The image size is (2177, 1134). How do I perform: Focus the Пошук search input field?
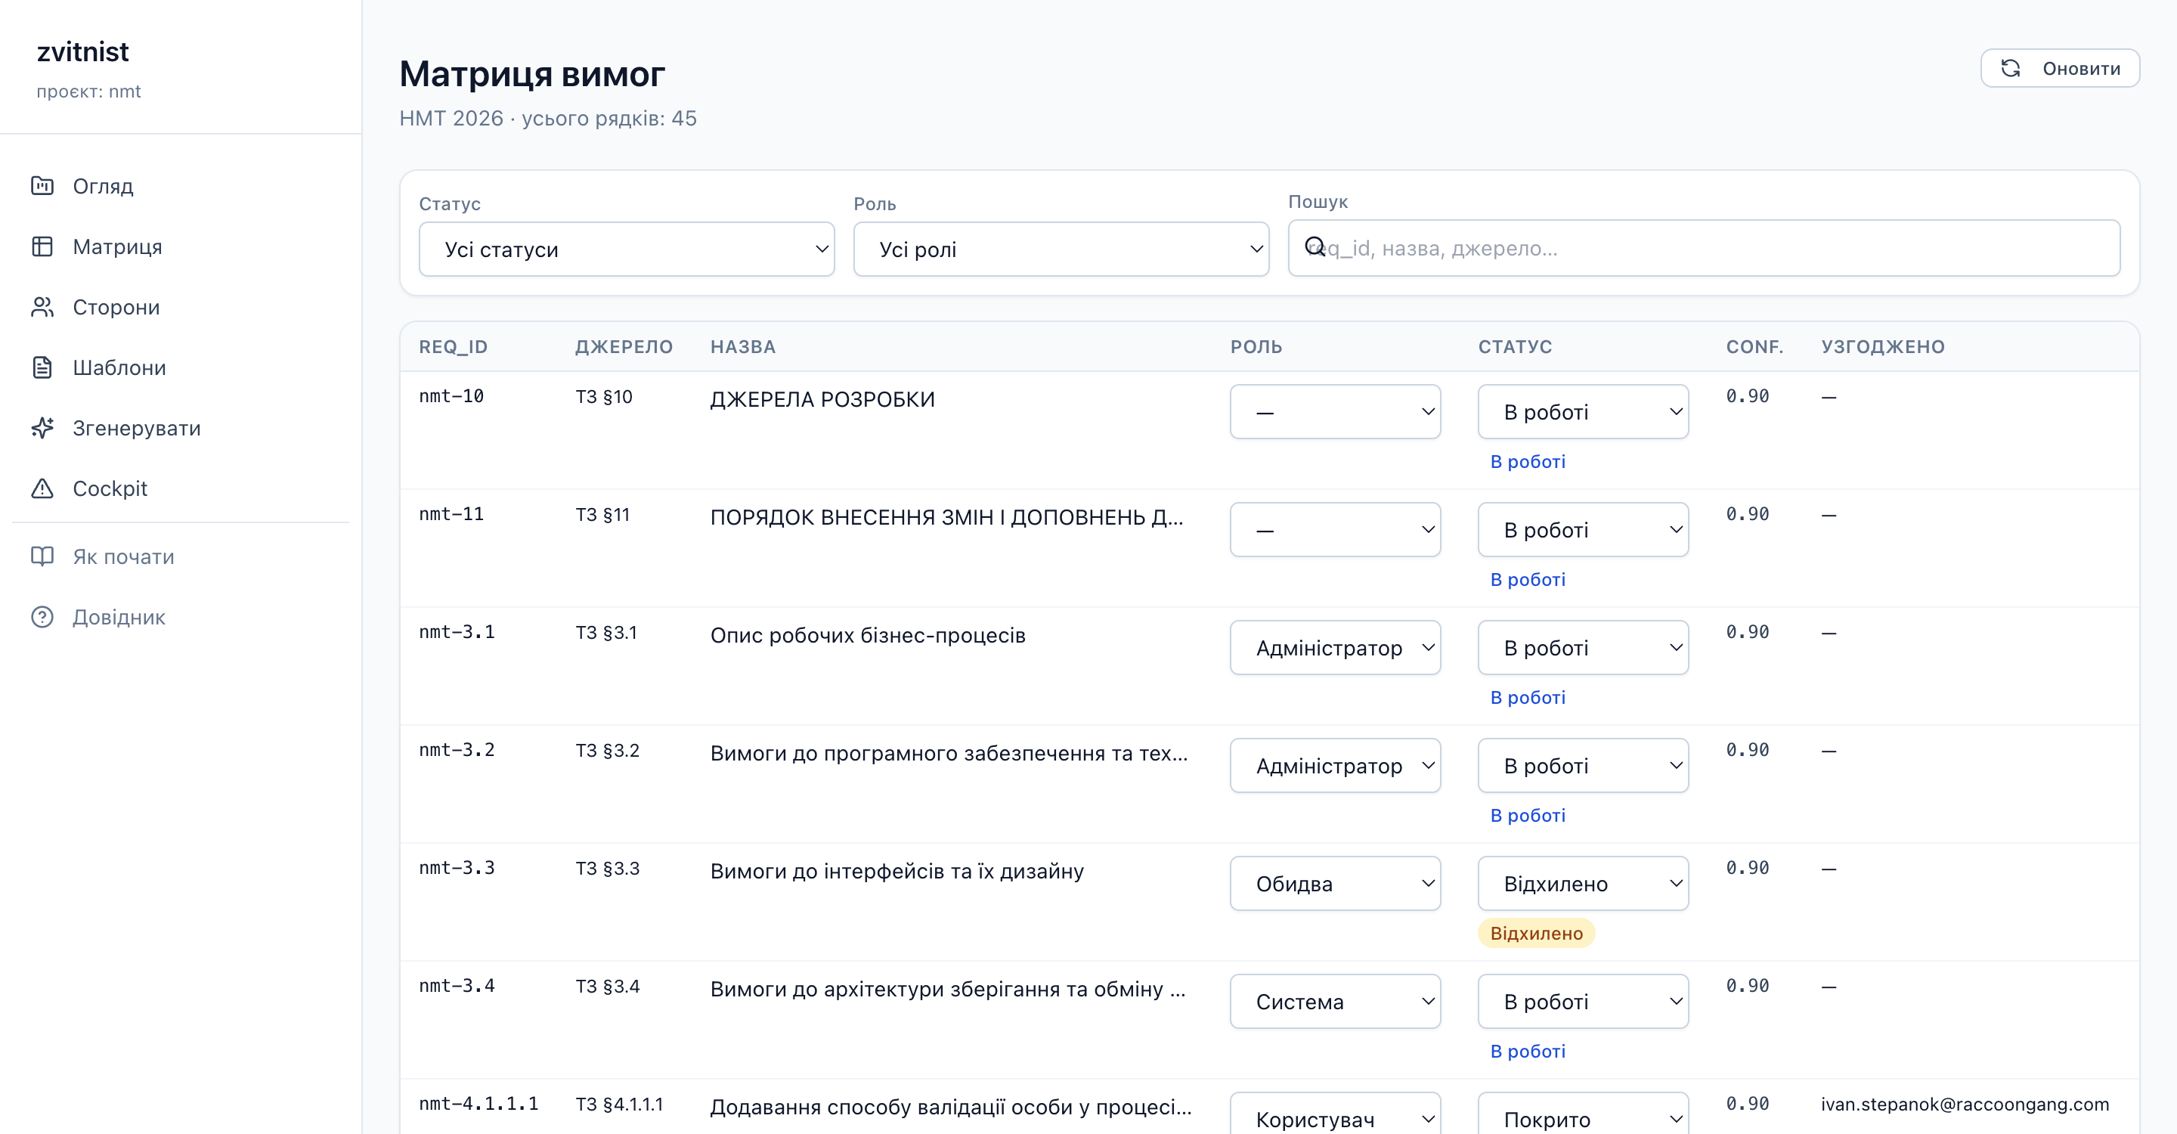click(1703, 249)
